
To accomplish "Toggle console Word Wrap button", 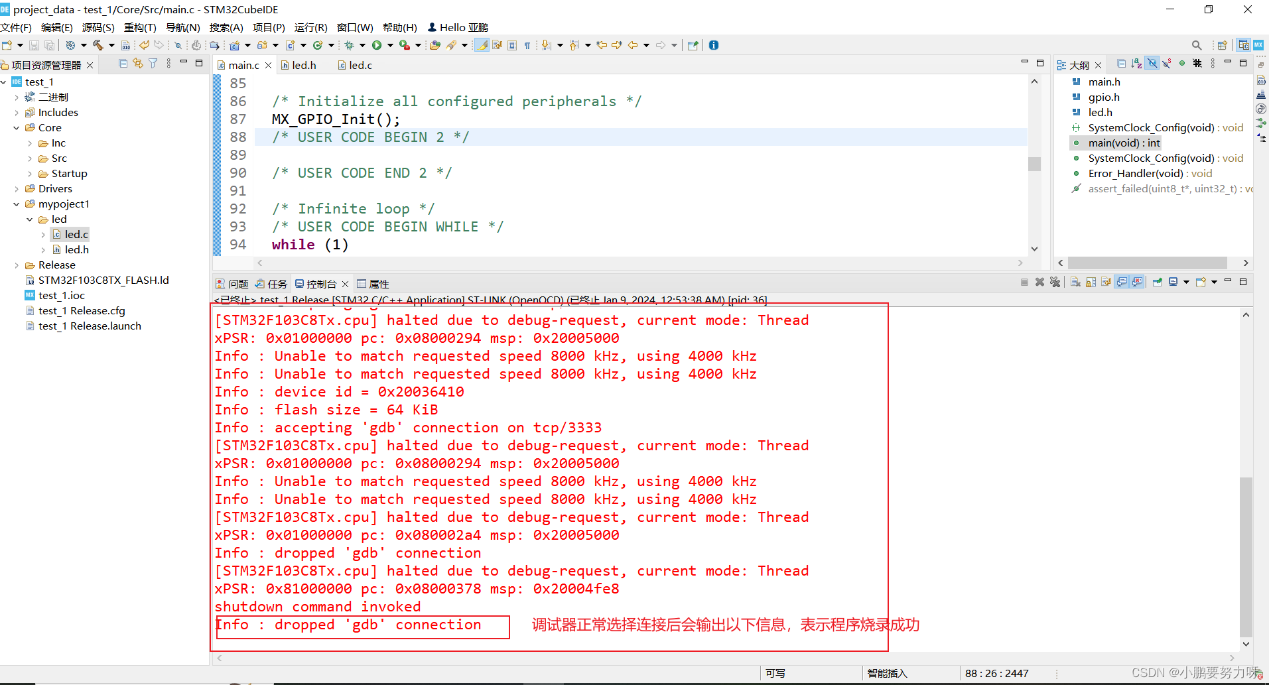I will [x=1106, y=282].
